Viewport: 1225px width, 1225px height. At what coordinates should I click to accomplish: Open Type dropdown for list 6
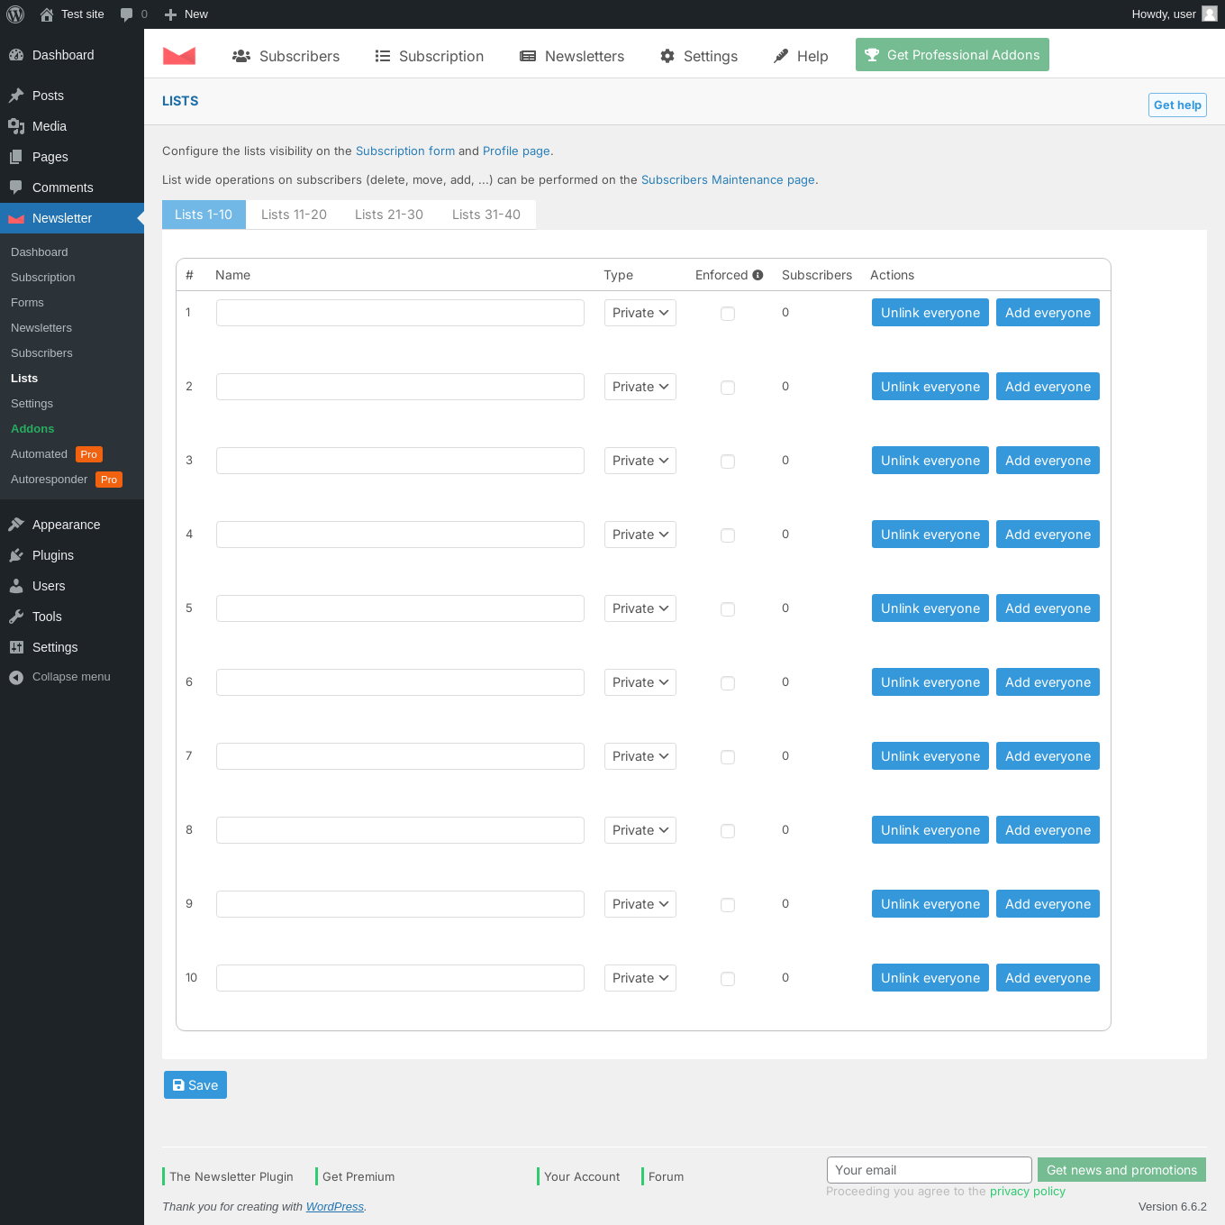point(640,682)
